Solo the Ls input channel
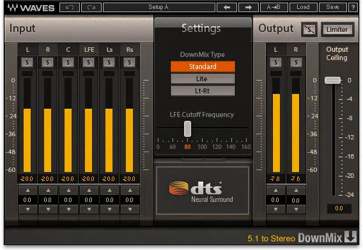Image resolution: width=363 pixels, height=250 pixels. tap(109, 62)
